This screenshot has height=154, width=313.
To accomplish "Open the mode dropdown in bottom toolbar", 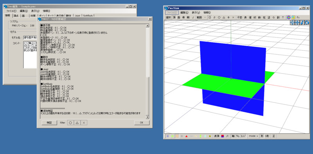I will [x=254, y=136].
